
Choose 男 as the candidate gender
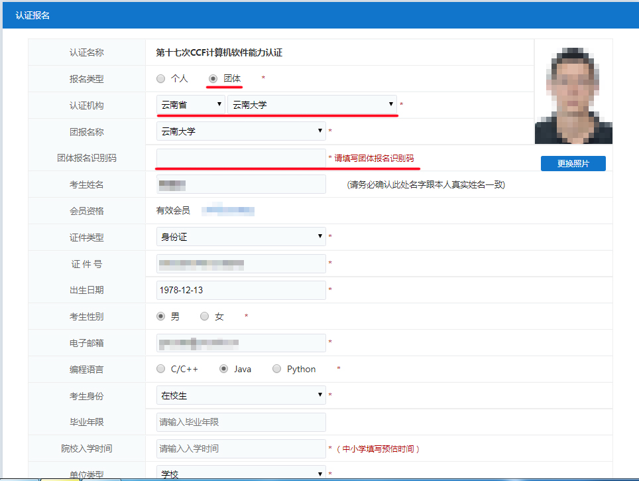coord(161,316)
